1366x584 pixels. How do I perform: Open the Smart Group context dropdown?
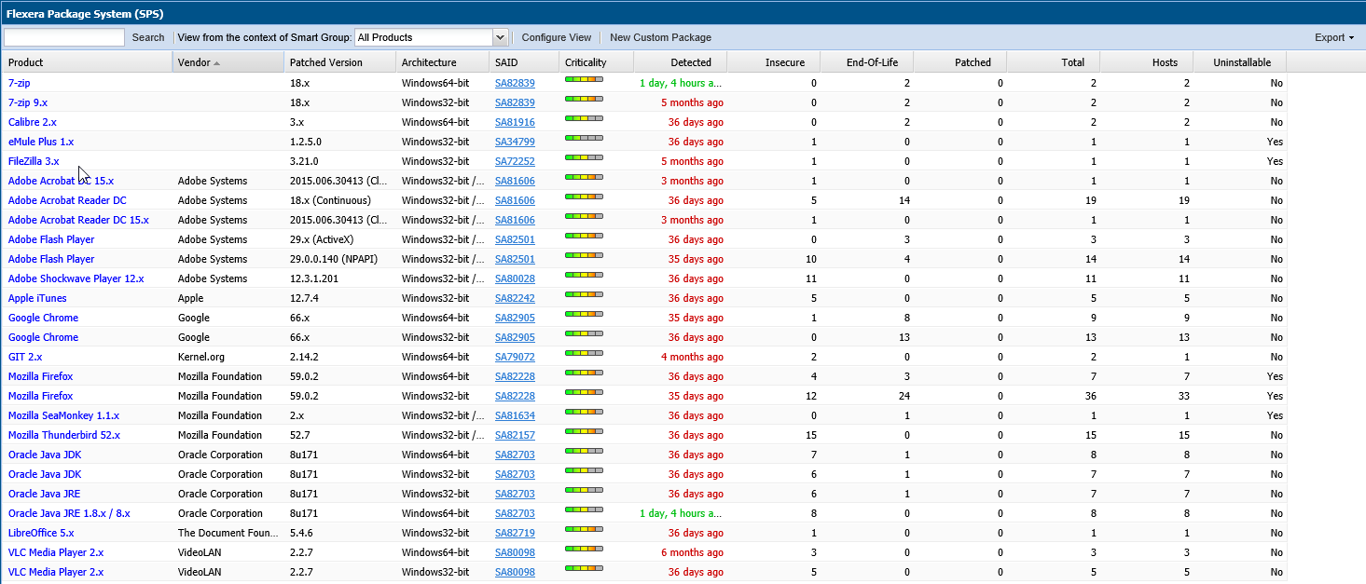(500, 37)
